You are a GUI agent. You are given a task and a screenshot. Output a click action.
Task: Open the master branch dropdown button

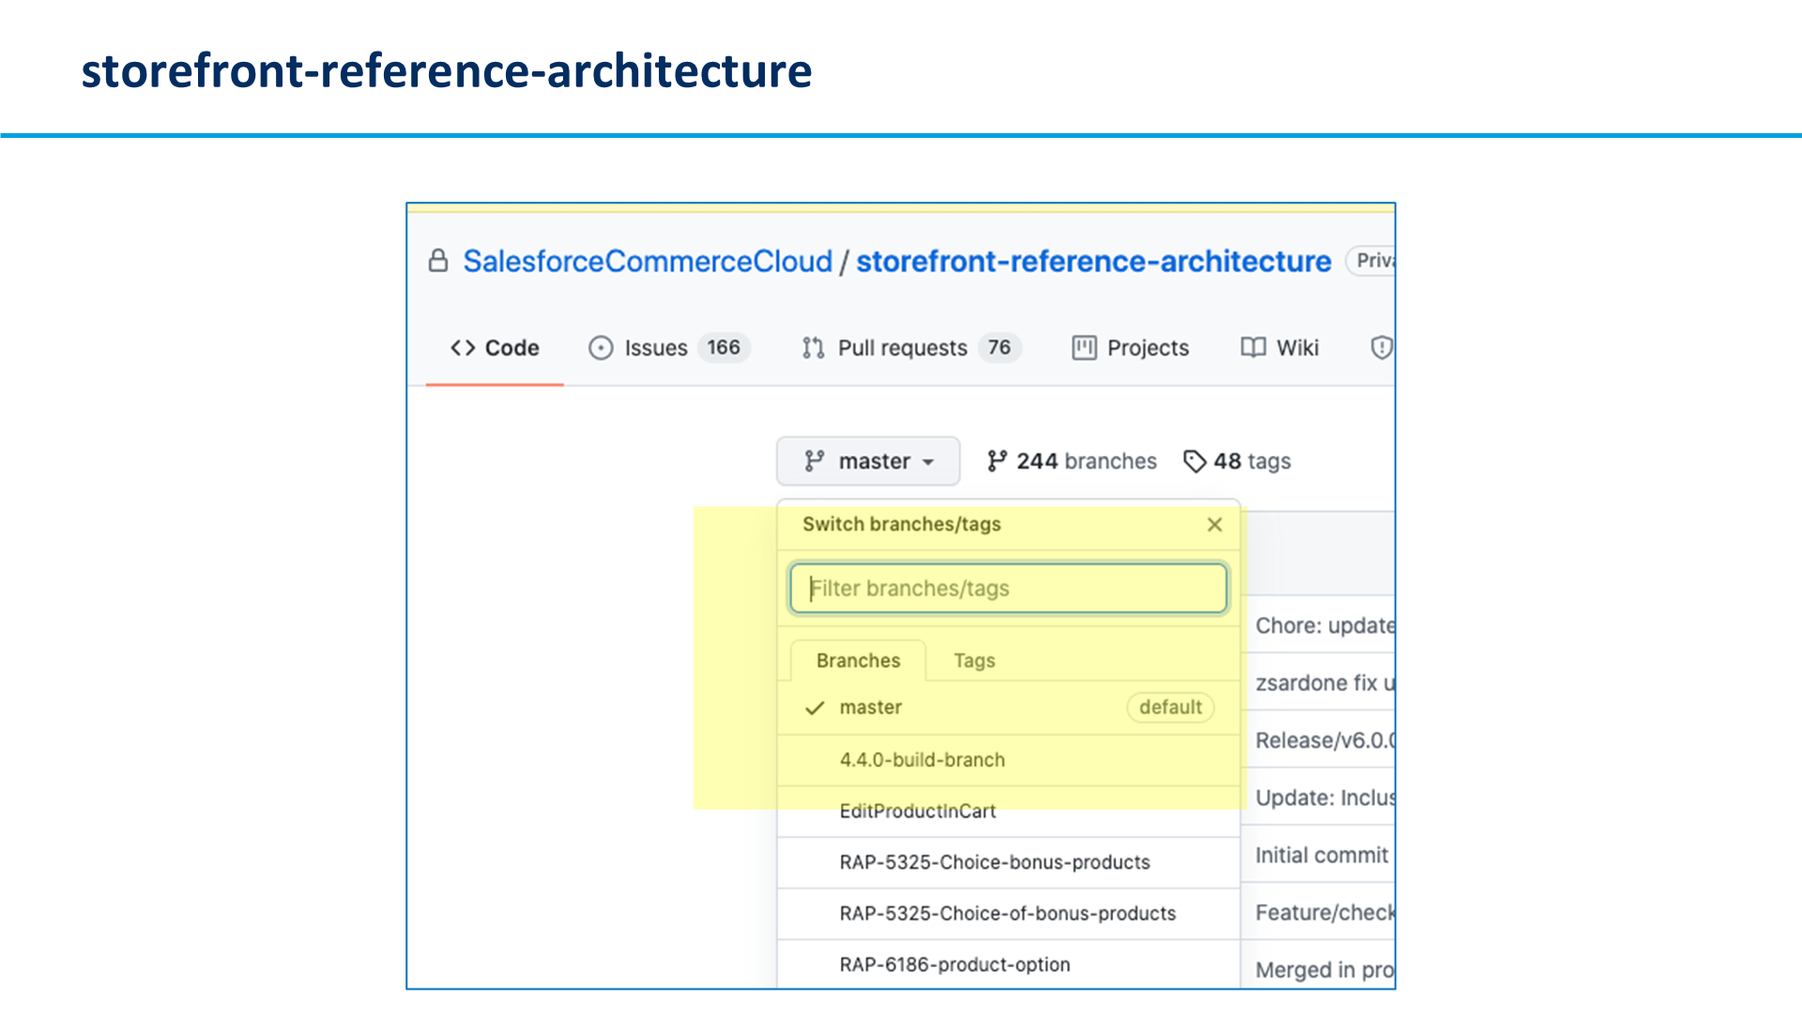point(868,461)
